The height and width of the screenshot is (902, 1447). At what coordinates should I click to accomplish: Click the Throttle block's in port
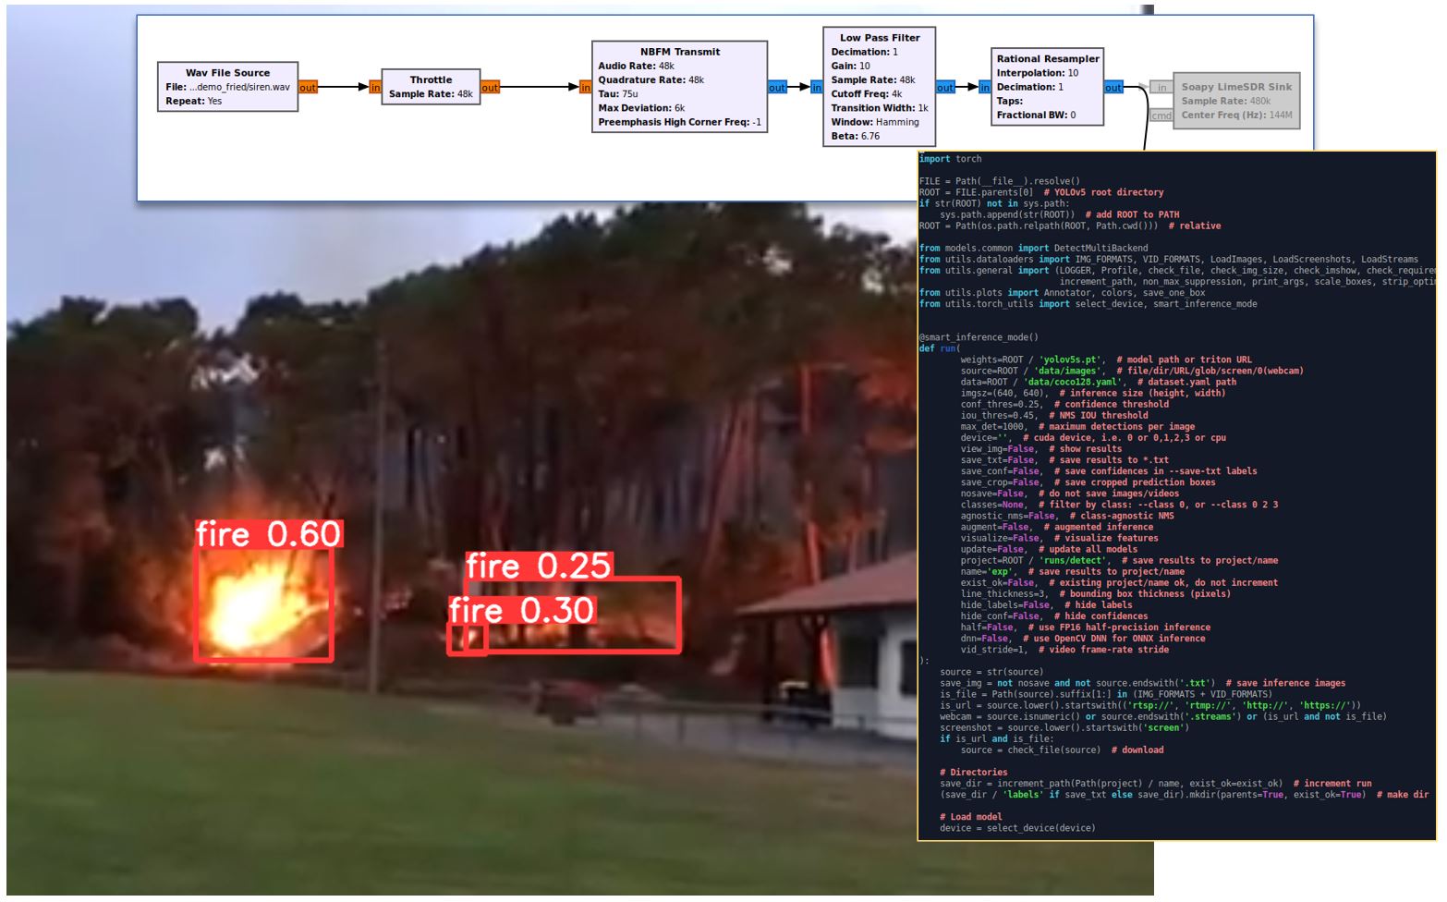pyautogui.click(x=374, y=88)
